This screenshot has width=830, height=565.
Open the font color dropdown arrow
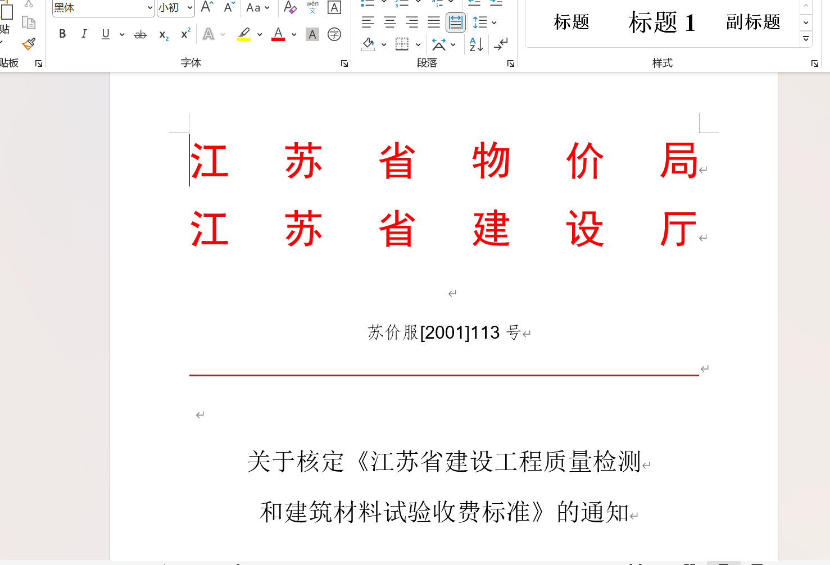coord(294,35)
